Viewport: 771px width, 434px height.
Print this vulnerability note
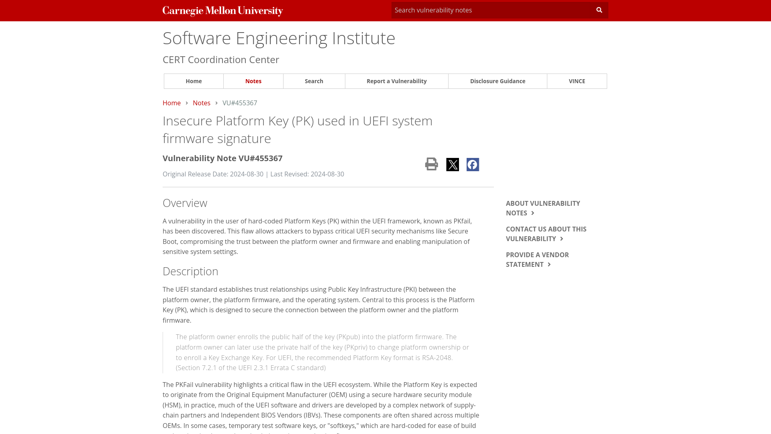click(x=432, y=164)
